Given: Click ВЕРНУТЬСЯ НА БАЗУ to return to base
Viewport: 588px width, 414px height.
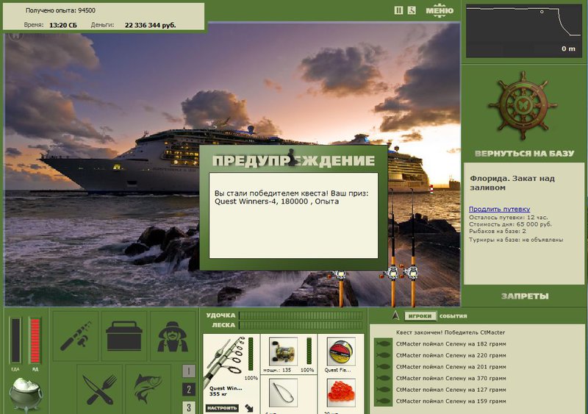Looking at the screenshot, I should (x=524, y=154).
